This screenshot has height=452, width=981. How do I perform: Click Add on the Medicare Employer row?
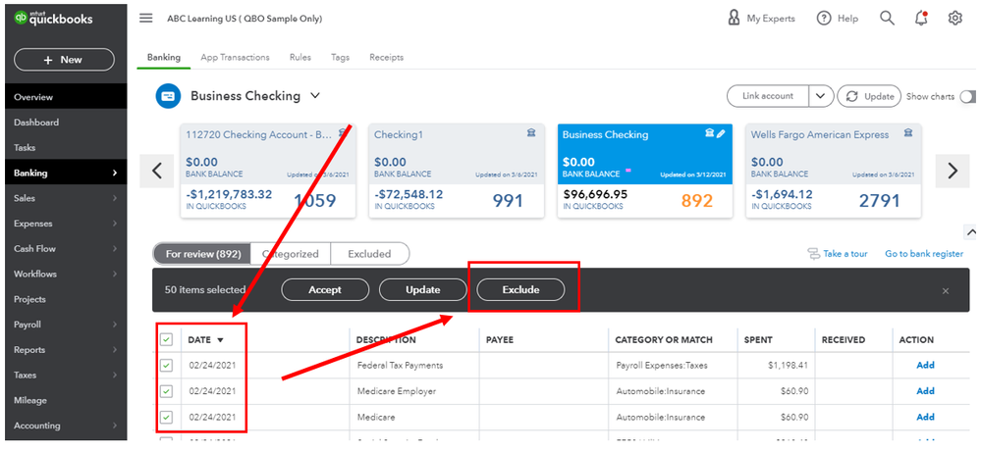pyautogui.click(x=925, y=391)
